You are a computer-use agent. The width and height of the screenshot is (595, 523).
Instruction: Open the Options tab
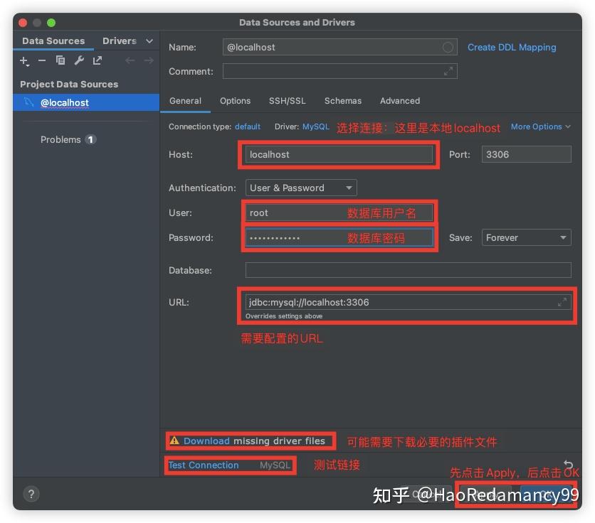coord(236,101)
